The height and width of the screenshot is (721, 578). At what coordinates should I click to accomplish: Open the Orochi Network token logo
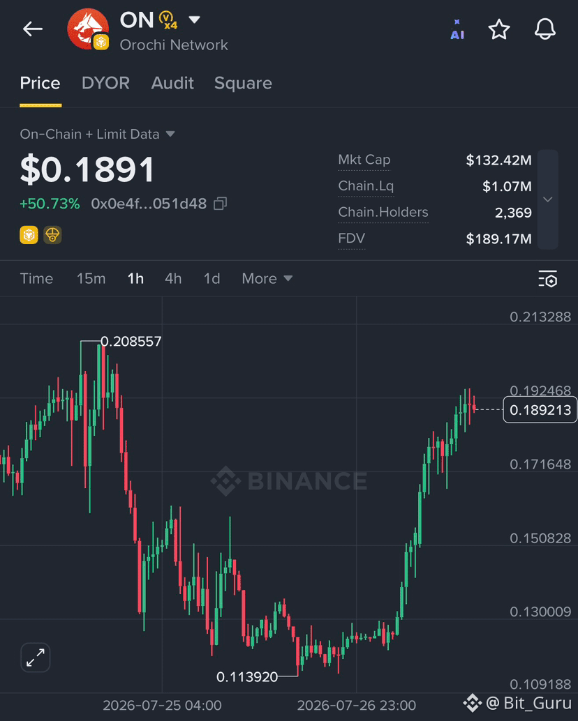coord(88,29)
